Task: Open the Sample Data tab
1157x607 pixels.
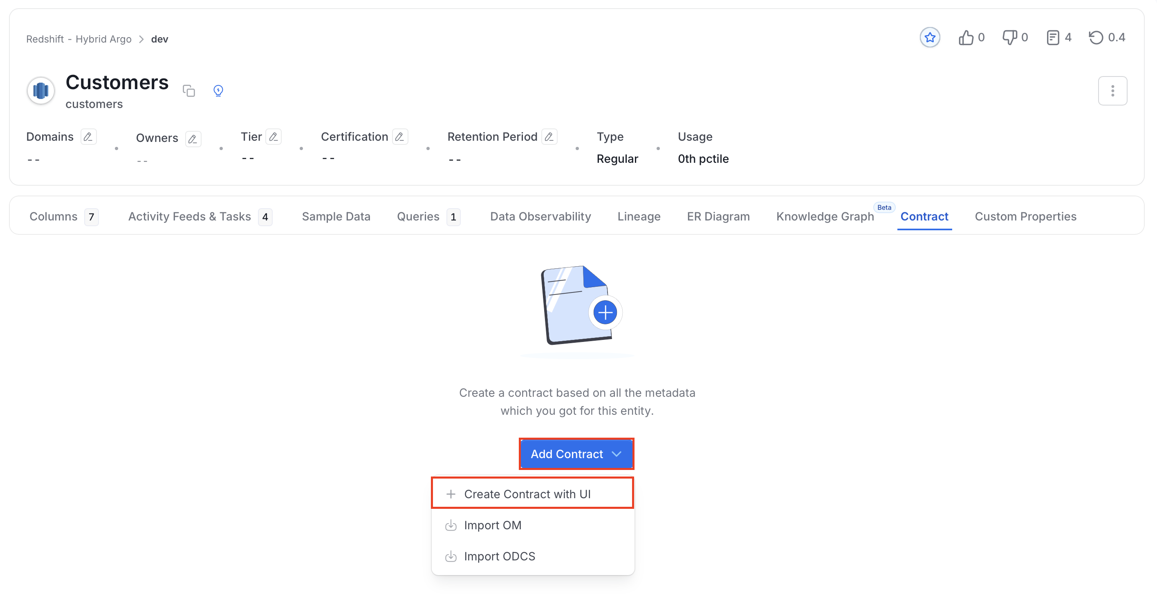Action: [x=336, y=216]
